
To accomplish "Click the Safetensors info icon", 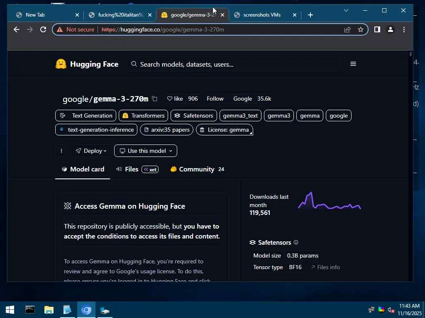I will coord(296,242).
